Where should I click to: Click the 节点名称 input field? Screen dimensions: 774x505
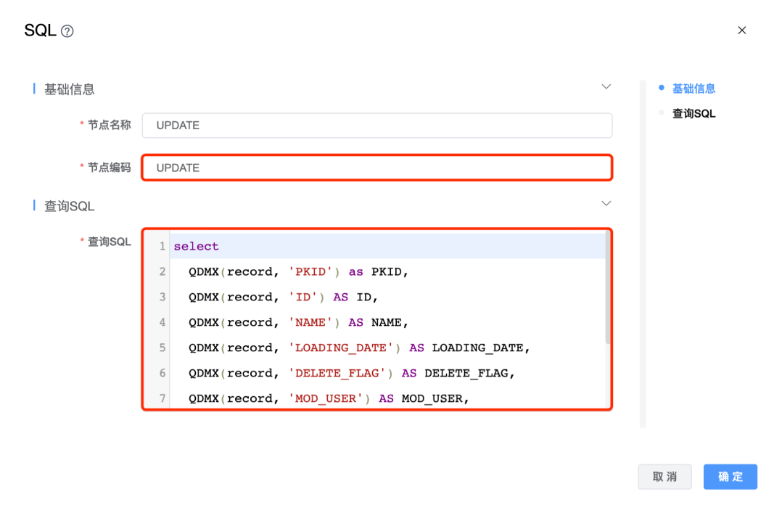pos(376,126)
